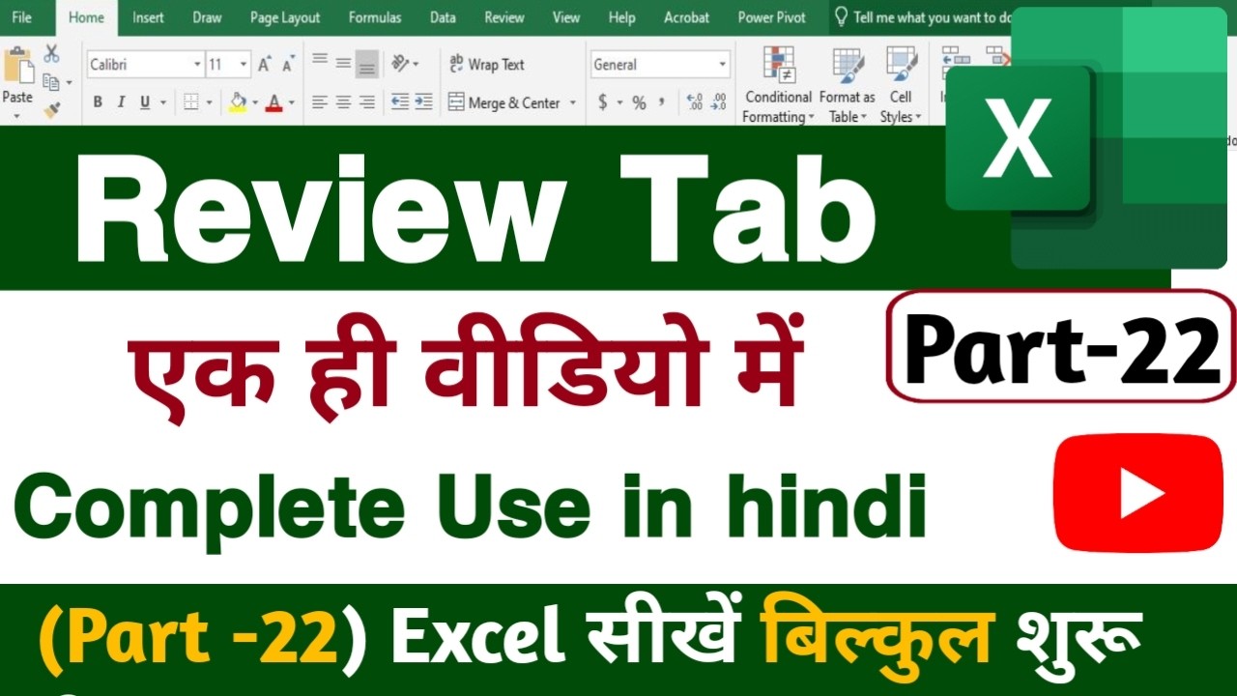
Task: Click Increase Indent icon
Action: pyautogui.click(x=423, y=101)
